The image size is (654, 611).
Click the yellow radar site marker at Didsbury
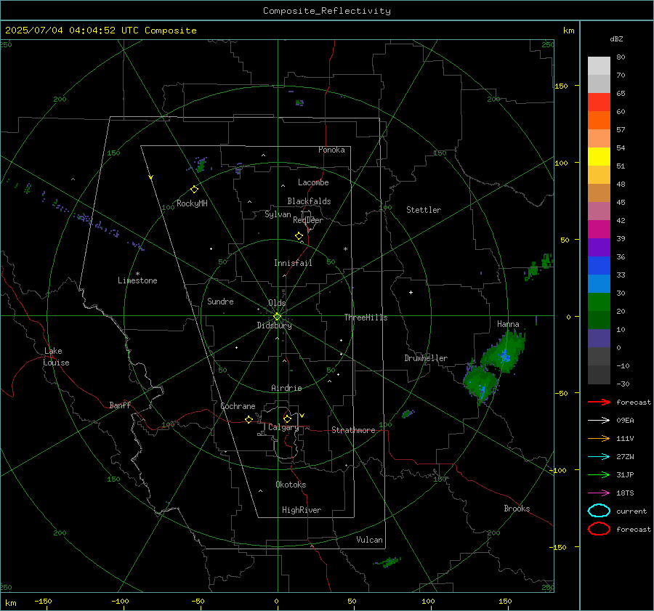click(x=277, y=317)
